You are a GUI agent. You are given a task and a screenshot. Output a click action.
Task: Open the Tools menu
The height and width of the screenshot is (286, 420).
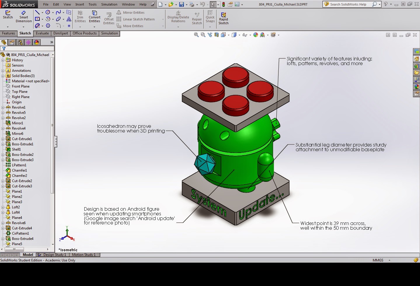pos(93,4)
